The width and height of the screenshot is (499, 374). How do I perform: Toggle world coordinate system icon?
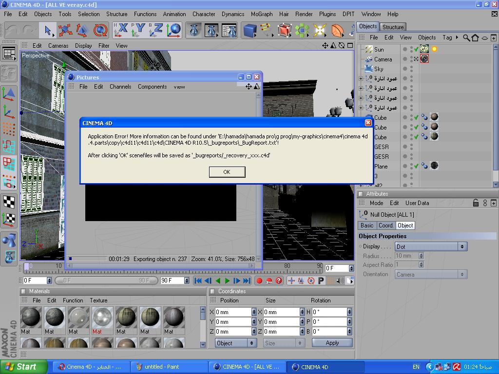pos(173,30)
